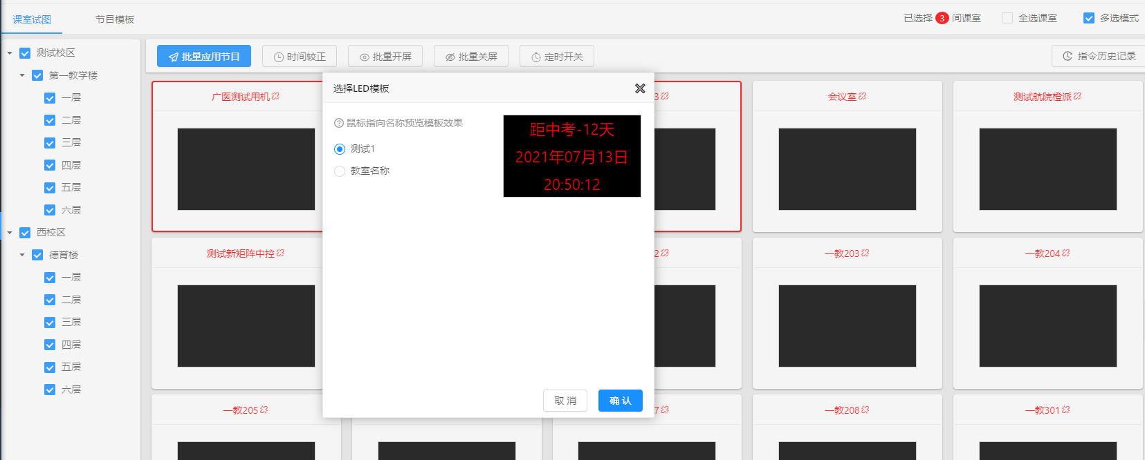Open 时间较正 tool

pos(300,56)
